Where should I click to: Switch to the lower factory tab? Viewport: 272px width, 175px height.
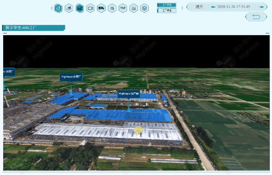[167, 10]
